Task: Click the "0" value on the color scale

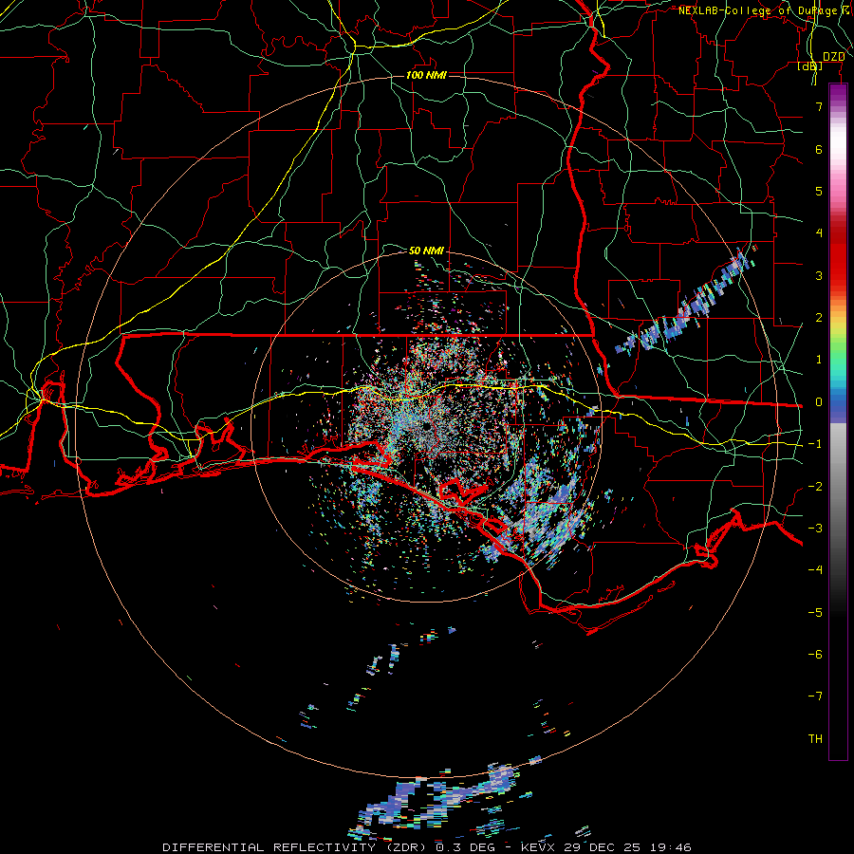Action: point(819,402)
